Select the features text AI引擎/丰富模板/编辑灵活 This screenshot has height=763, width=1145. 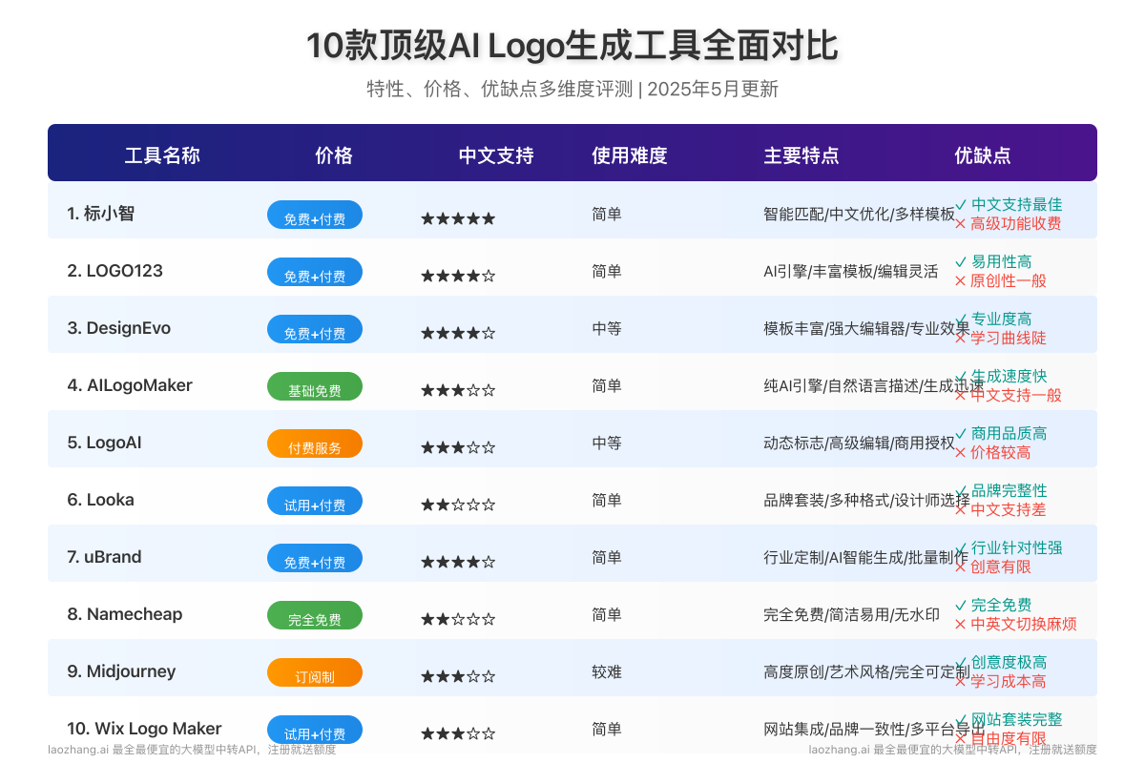tap(851, 271)
